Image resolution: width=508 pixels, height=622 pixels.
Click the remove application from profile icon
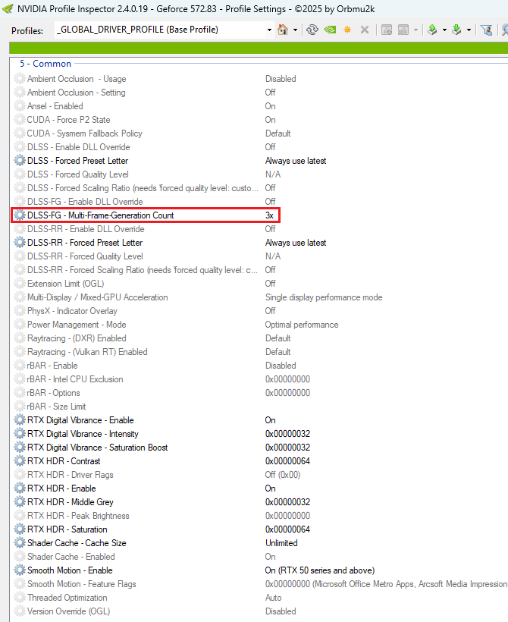(x=403, y=30)
